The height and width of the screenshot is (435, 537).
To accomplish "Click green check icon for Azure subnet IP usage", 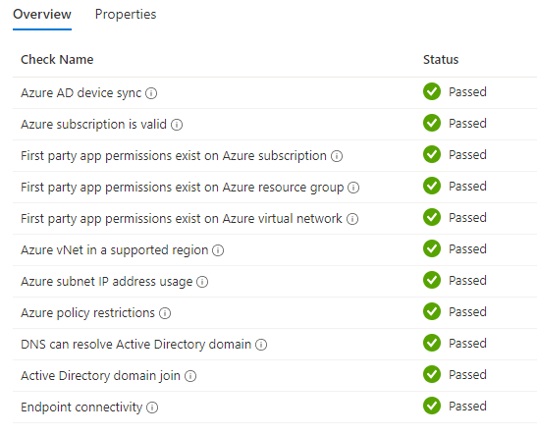I will [432, 280].
